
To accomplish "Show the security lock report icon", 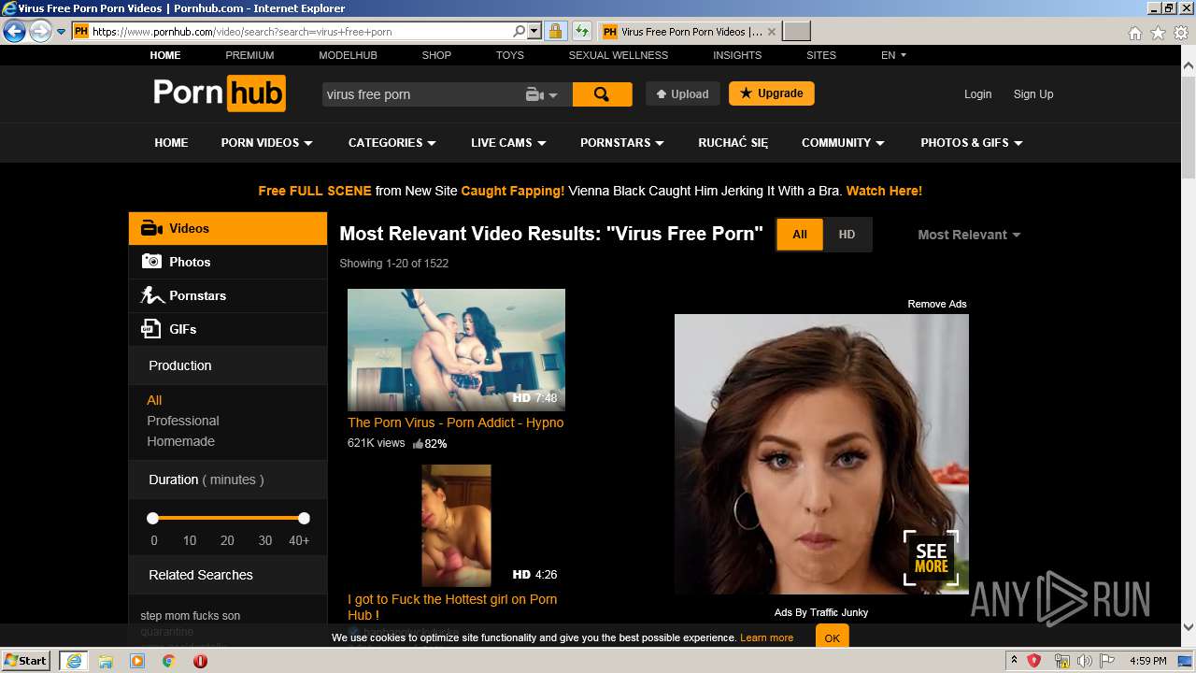I will [x=555, y=31].
